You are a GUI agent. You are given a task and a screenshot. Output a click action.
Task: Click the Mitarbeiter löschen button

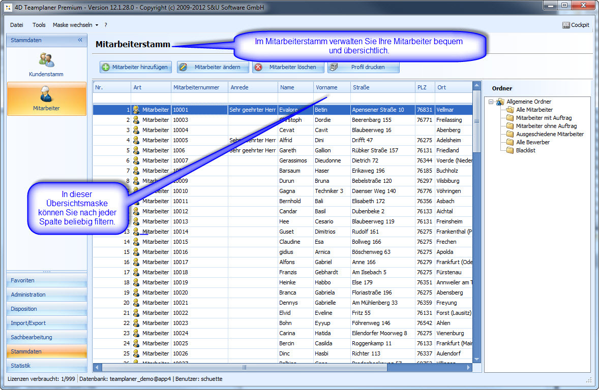coord(287,67)
